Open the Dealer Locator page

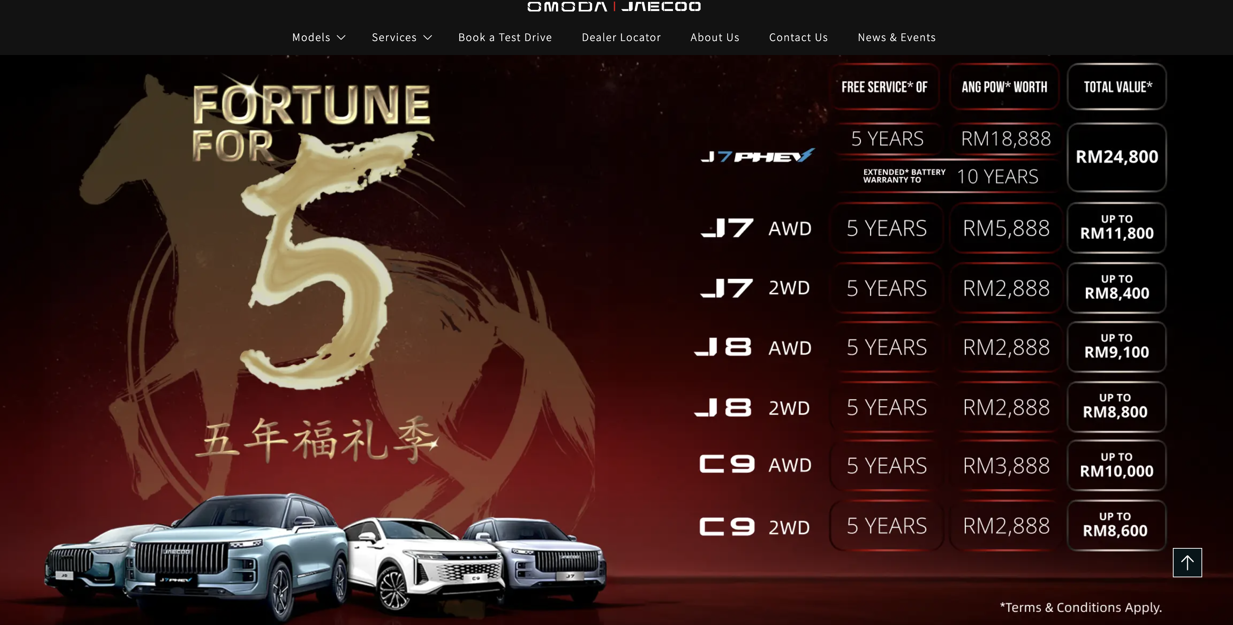point(621,37)
